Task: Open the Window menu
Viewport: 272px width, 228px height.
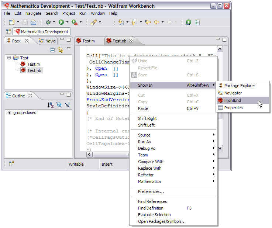Action: tap(98, 13)
